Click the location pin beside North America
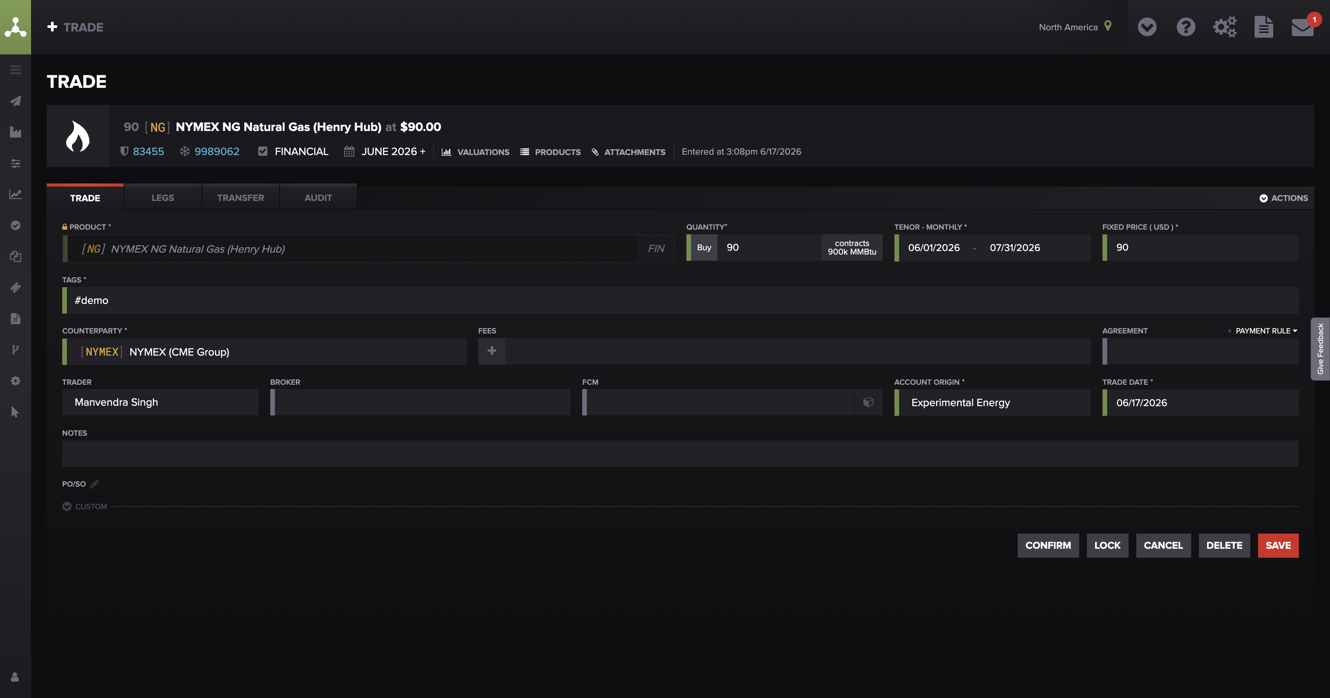1330x698 pixels. click(1108, 26)
